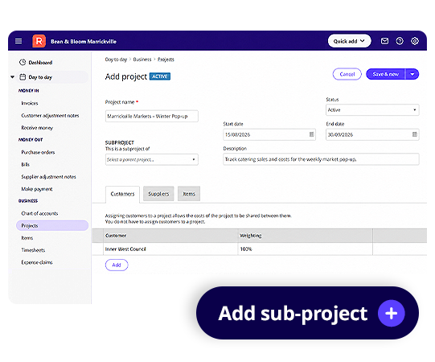Click the Add customer button
The width and height of the screenshot is (435, 362).
pos(117,265)
